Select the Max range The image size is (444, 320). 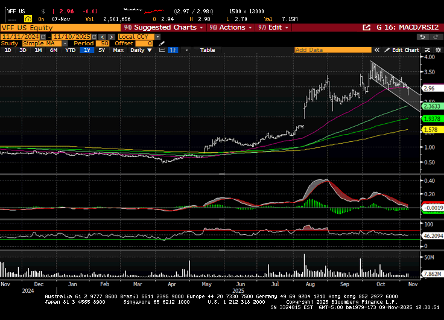(x=118, y=50)
